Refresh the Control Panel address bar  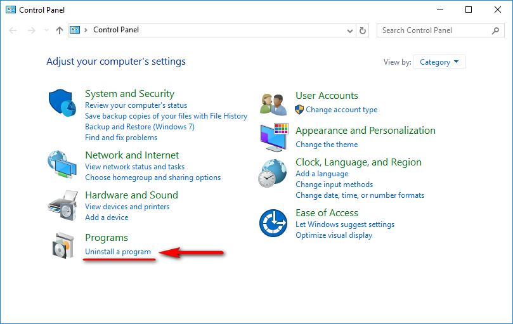pyautogui.click(x=363, y=30)
